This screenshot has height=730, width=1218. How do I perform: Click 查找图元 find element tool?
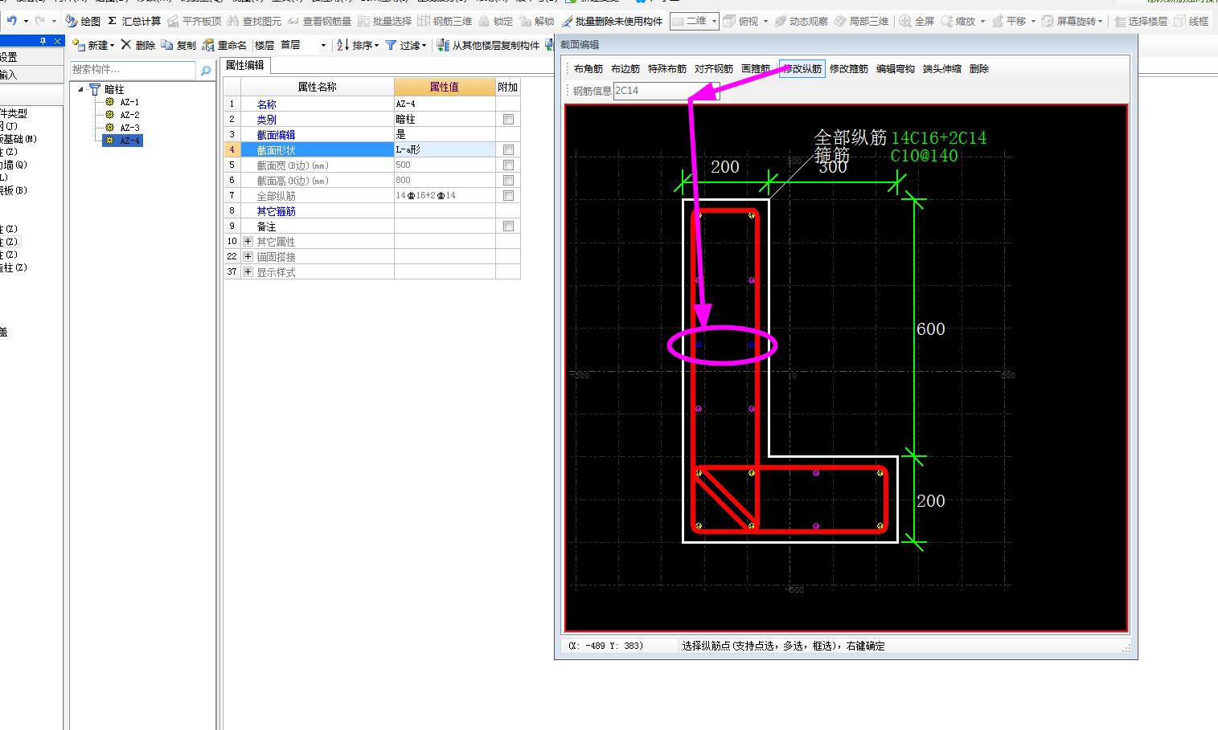coord(254,21)
